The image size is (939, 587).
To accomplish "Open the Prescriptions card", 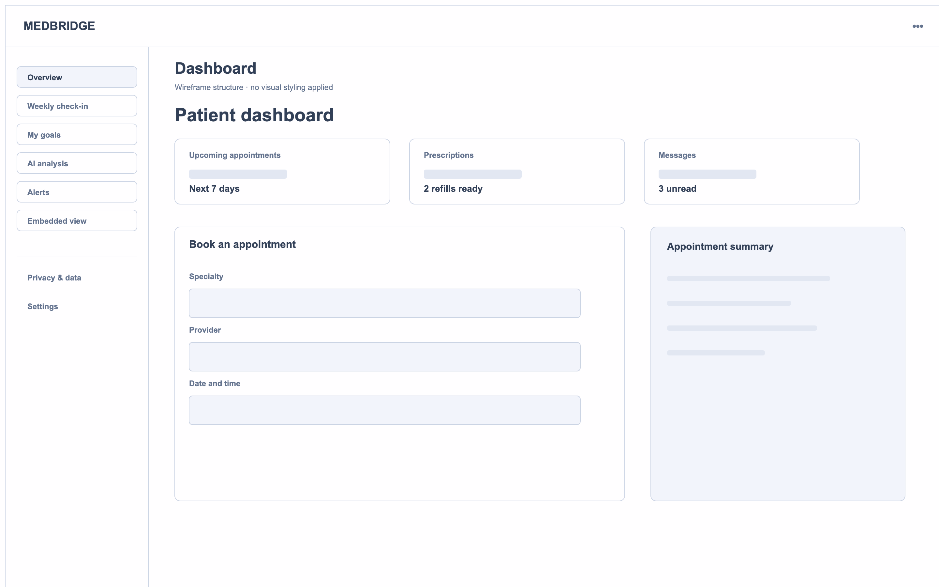I will click(x=517, y=172).
